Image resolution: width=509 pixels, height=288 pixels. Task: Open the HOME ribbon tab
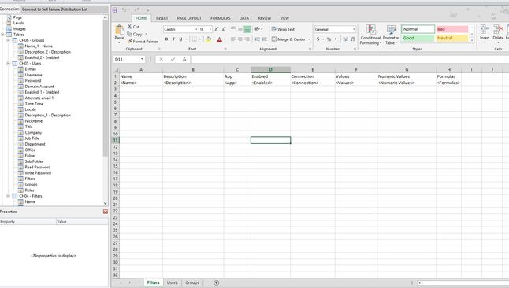pyautogui.click(x=141, y=18)
